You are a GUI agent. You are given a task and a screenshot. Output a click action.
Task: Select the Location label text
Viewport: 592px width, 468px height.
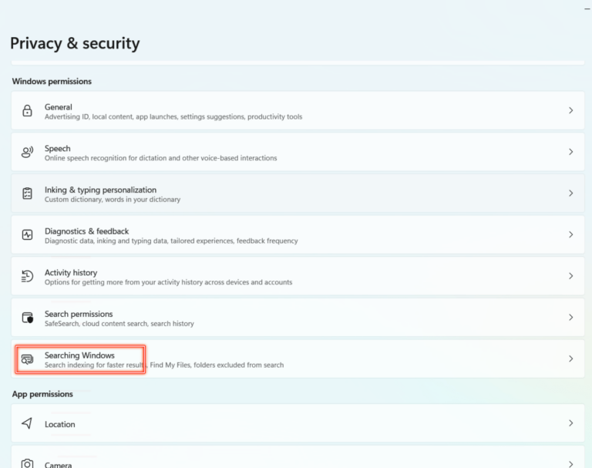(60, 424)
